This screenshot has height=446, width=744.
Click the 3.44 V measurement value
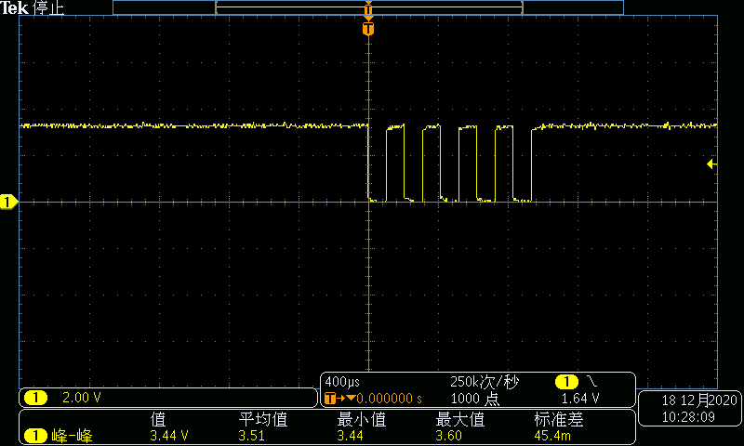point(169,436)
